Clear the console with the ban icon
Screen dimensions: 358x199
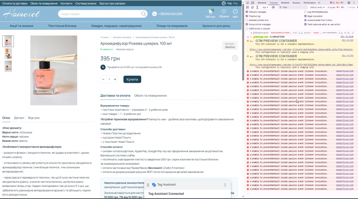[x=252, y=7]
